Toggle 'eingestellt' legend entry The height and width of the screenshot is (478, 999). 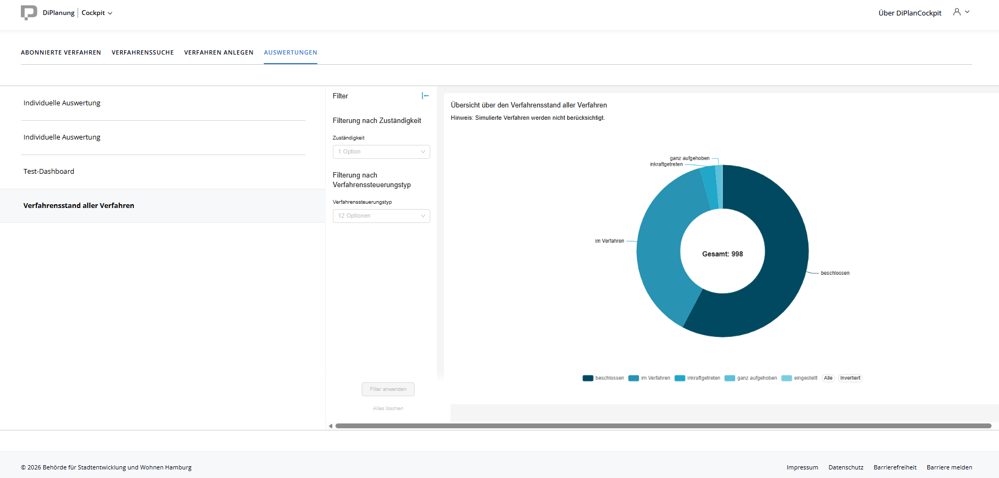tap(799, 378)
